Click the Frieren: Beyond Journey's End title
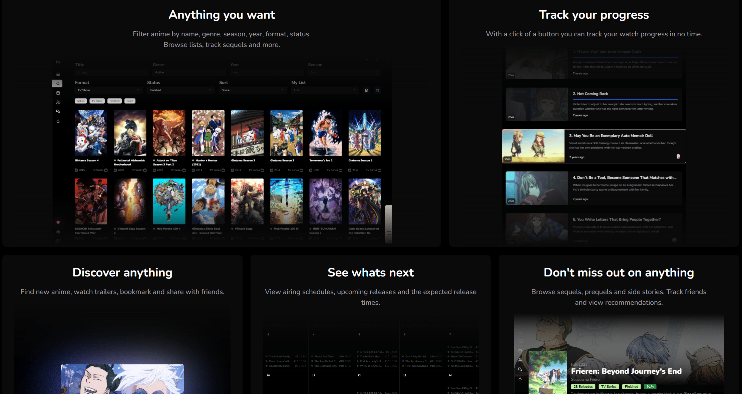The width and height of the screenshot is (742, 394). (626, 371)
